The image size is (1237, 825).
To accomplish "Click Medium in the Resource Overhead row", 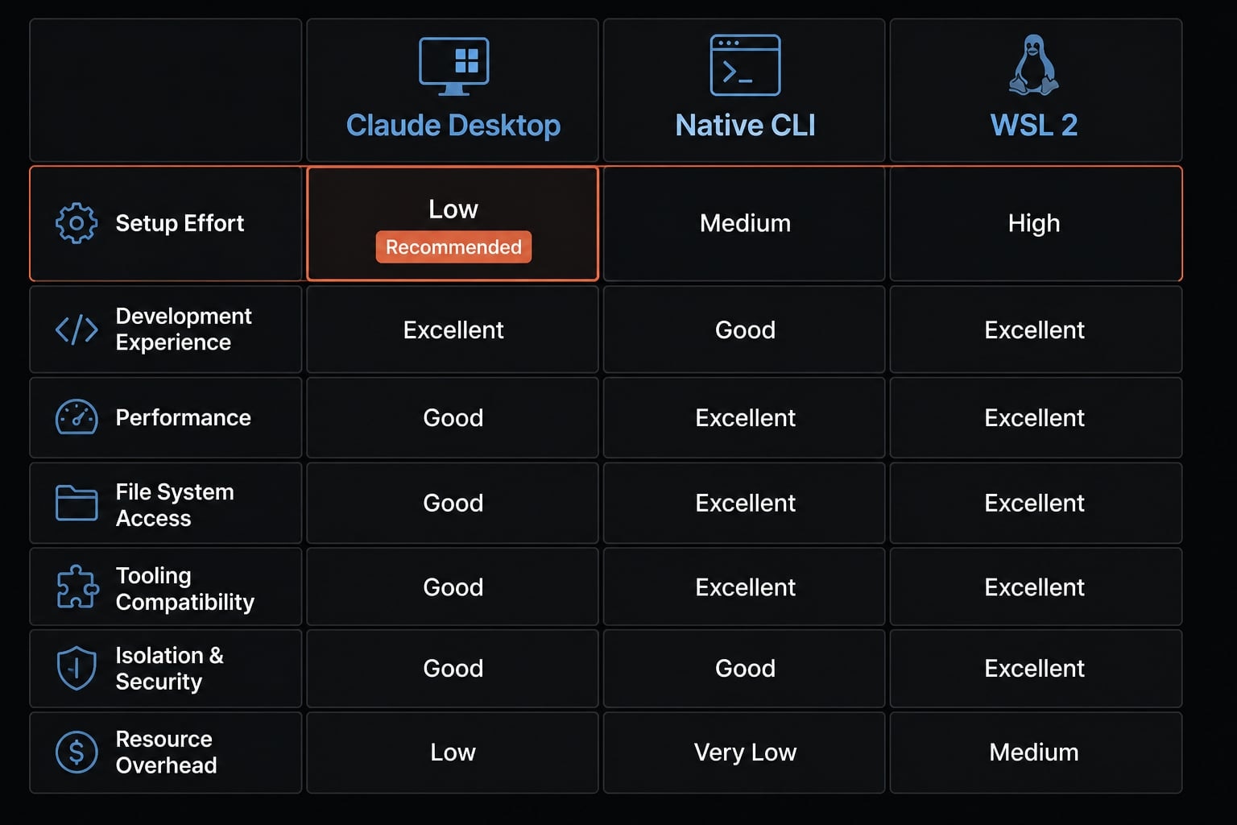I will pyautogui.click(x=1034, y=752).
